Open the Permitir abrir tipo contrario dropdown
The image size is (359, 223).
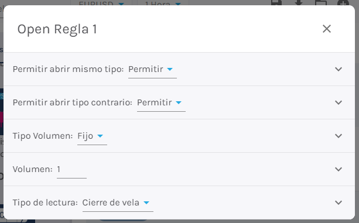pos(161,102)
